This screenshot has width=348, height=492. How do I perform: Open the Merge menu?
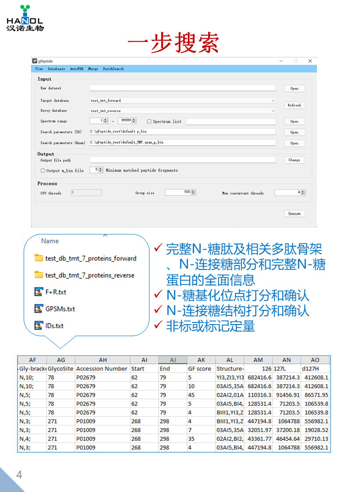93,69
